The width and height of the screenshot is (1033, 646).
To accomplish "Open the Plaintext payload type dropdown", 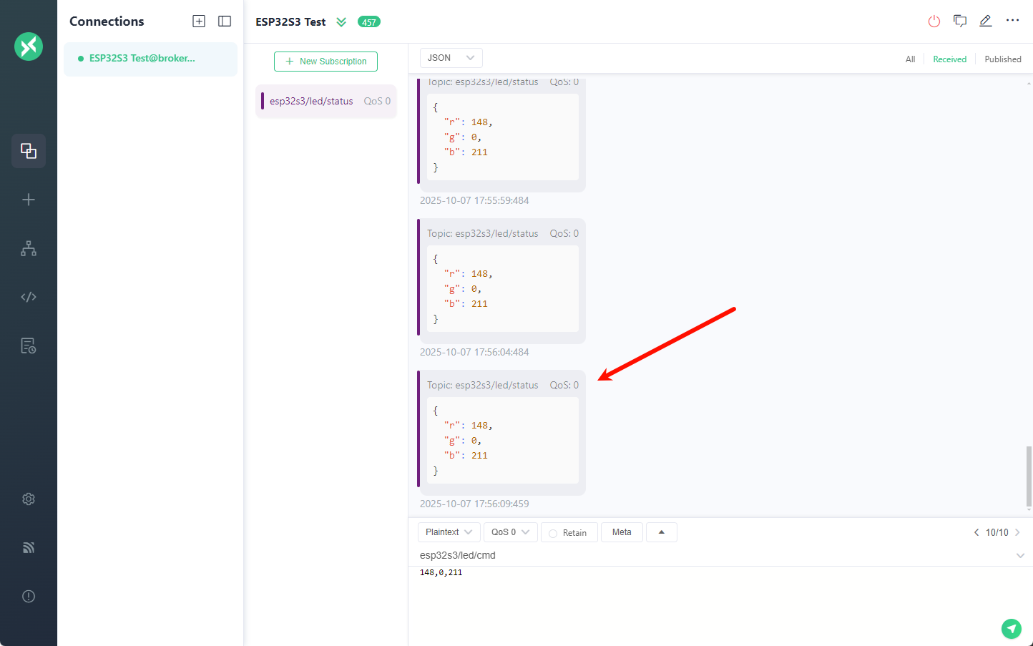I will pyautogui.click(x=449, y=532).
